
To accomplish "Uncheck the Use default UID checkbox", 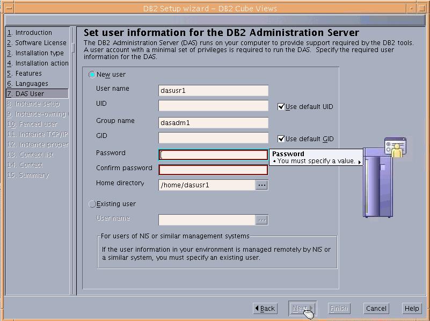I will tap(281, 107).
